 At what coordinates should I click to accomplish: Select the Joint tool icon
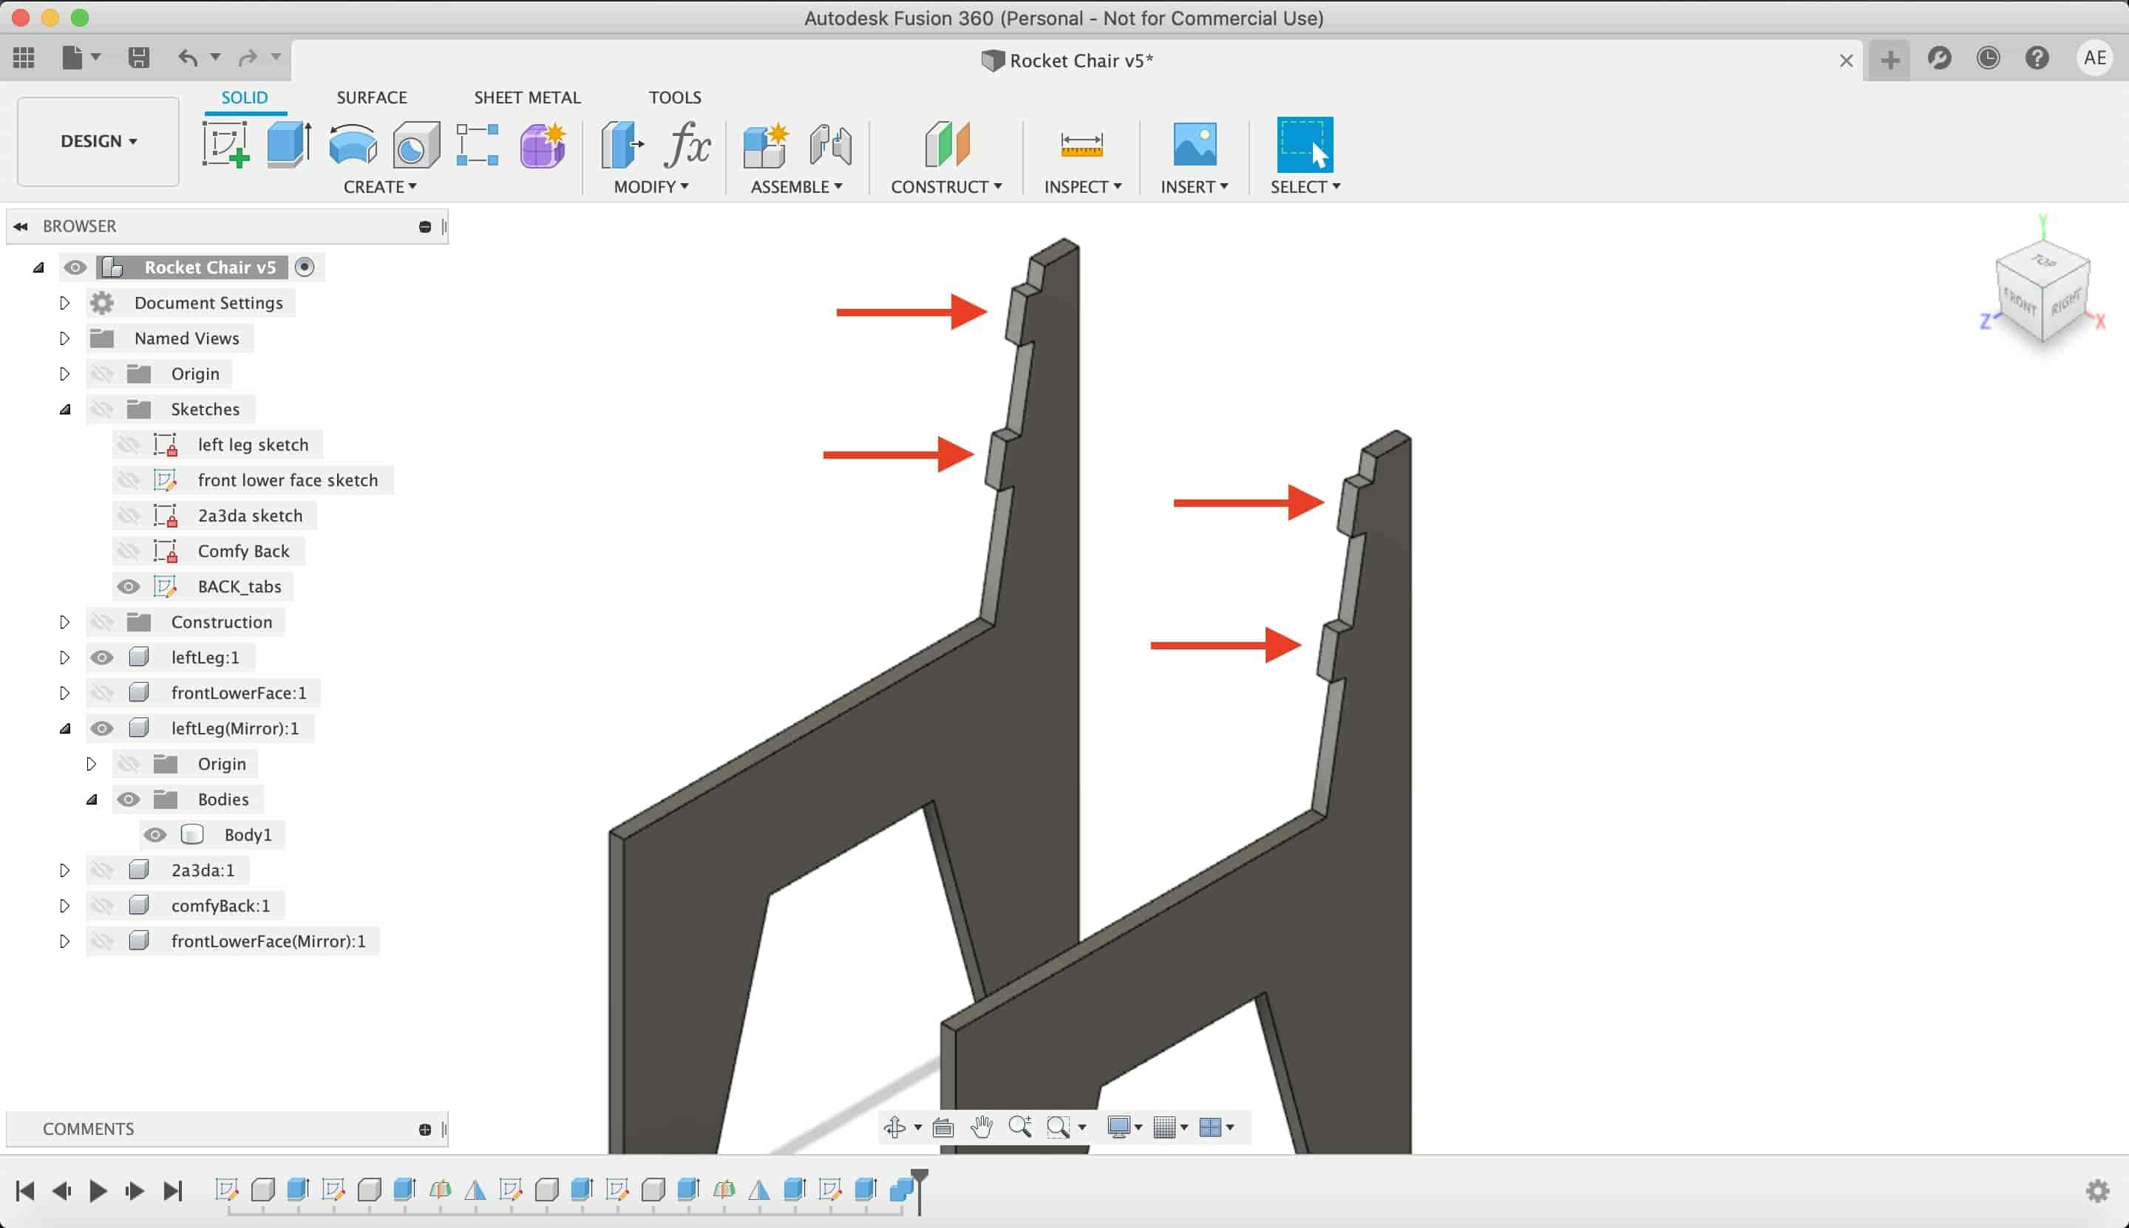tap(830, 145)
